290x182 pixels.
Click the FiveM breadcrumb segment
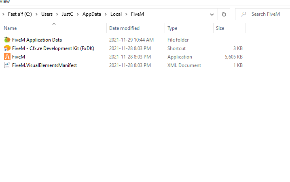(x=138, y=14)
